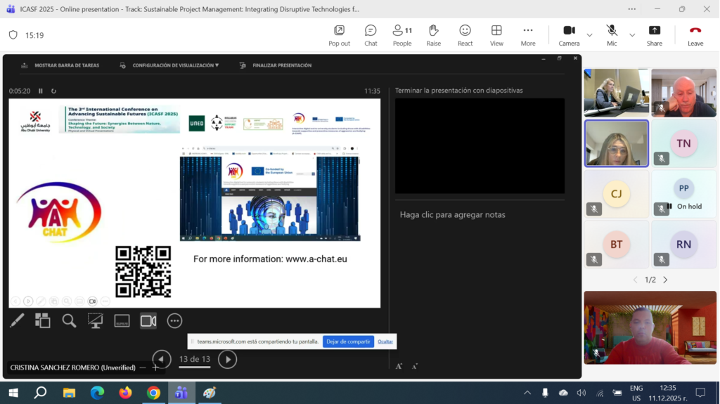Open the View layout options

(x=496, y=34)
